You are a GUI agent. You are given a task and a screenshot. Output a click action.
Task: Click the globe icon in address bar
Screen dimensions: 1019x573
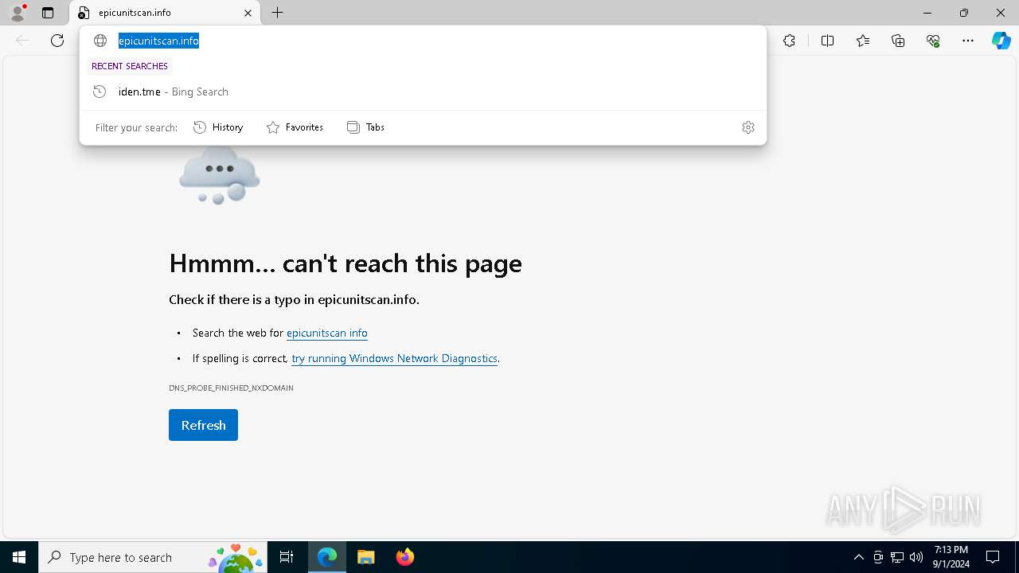click(100, 41)
